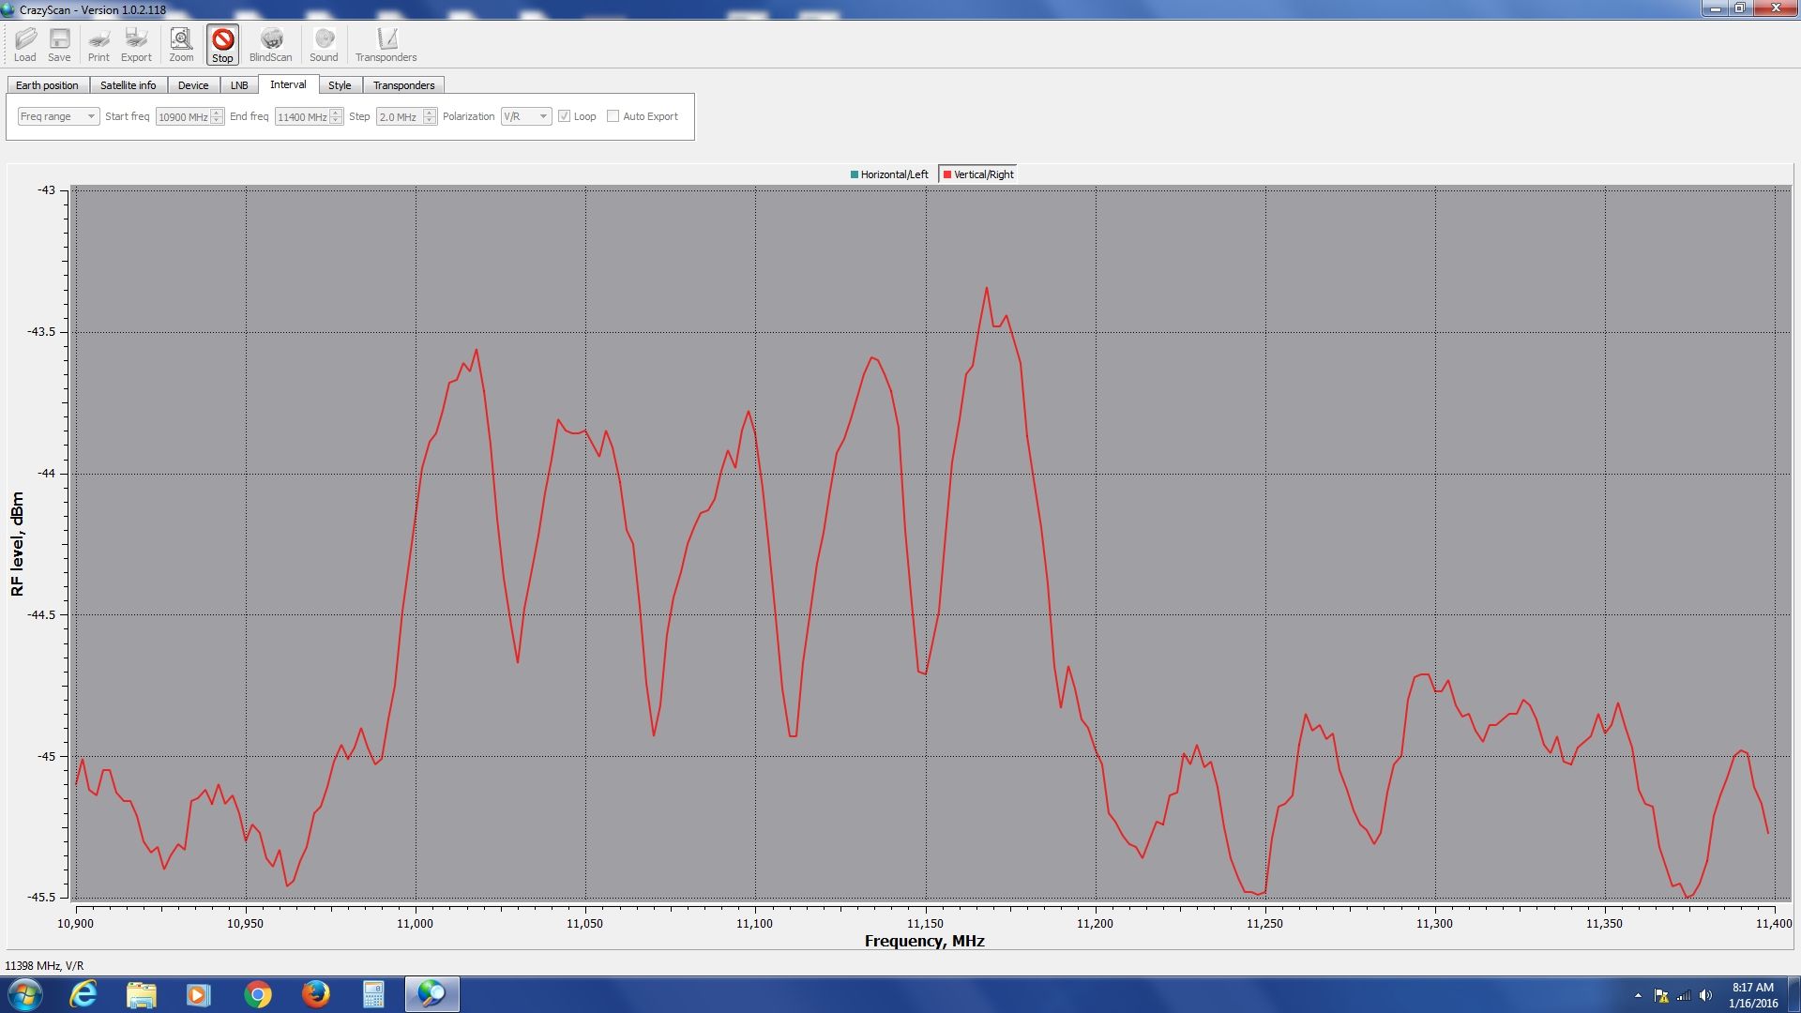Open Internet Explorer from taskbar
Viewport: 1801px width, 1013px height.
coord(83,994)
